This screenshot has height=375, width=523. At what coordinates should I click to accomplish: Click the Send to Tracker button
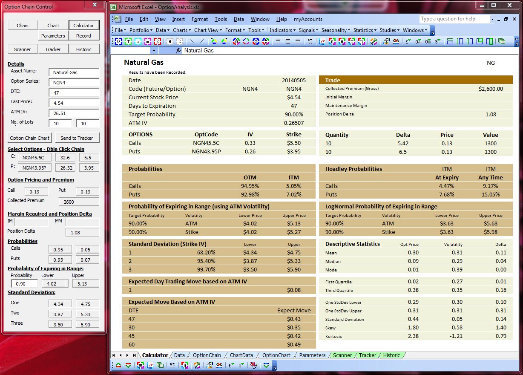[77, 138]
